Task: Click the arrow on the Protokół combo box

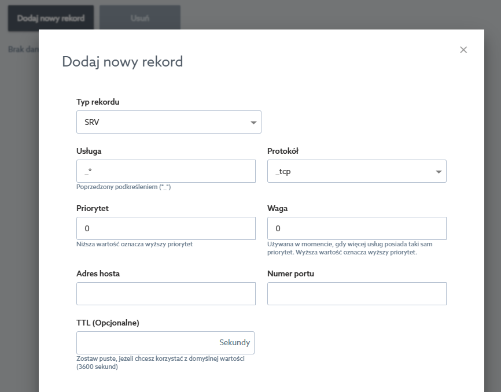Action: click(438, 172)
